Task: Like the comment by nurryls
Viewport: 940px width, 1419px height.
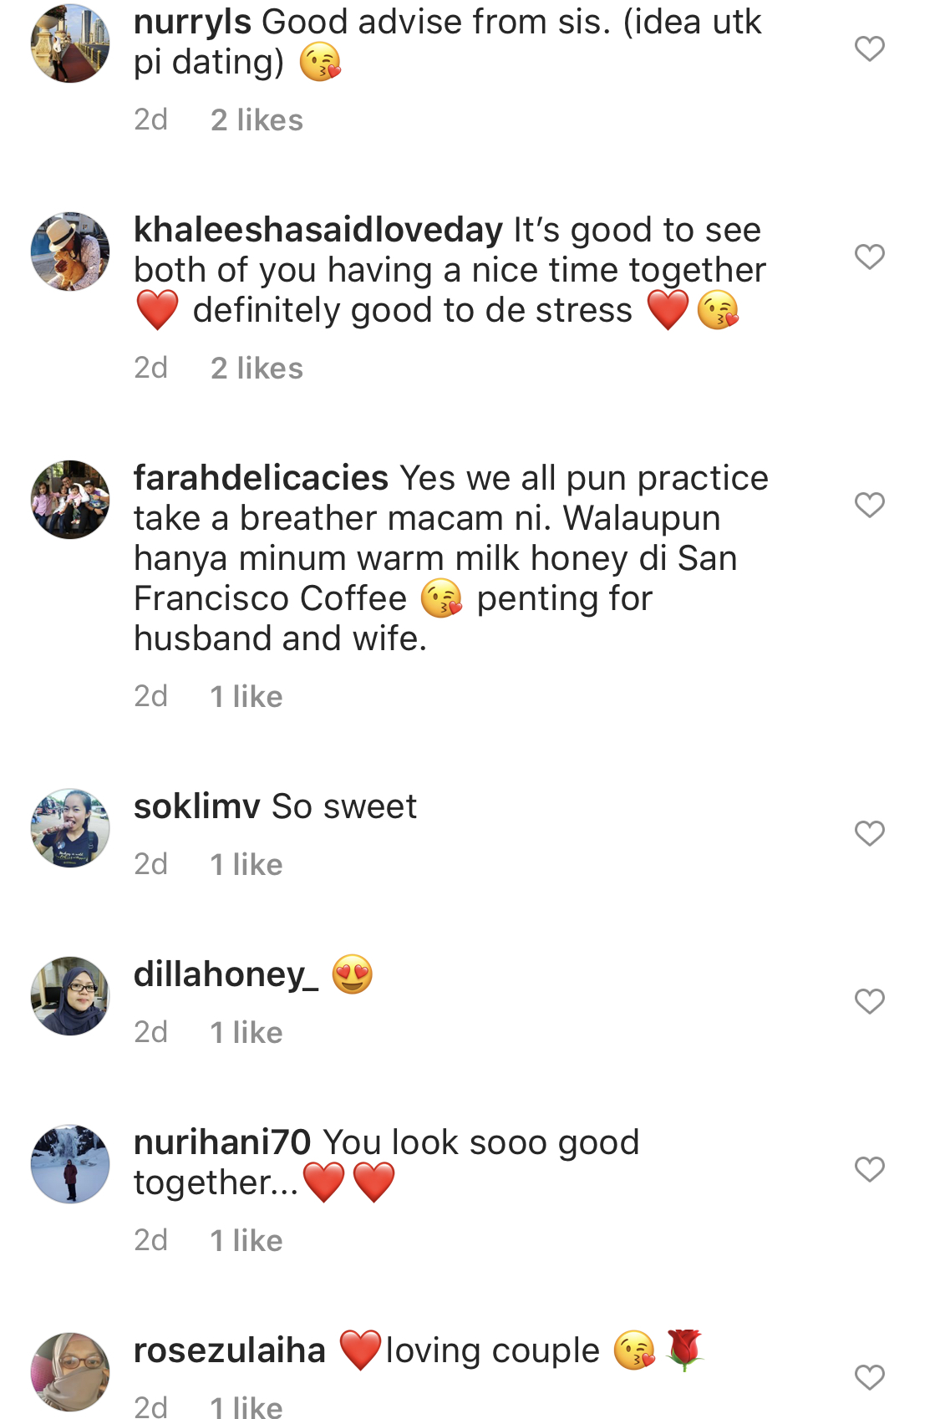Action: click(869, 49)
